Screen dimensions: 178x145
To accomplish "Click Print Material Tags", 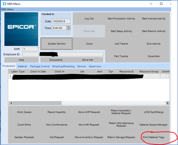I will [154, 137].
